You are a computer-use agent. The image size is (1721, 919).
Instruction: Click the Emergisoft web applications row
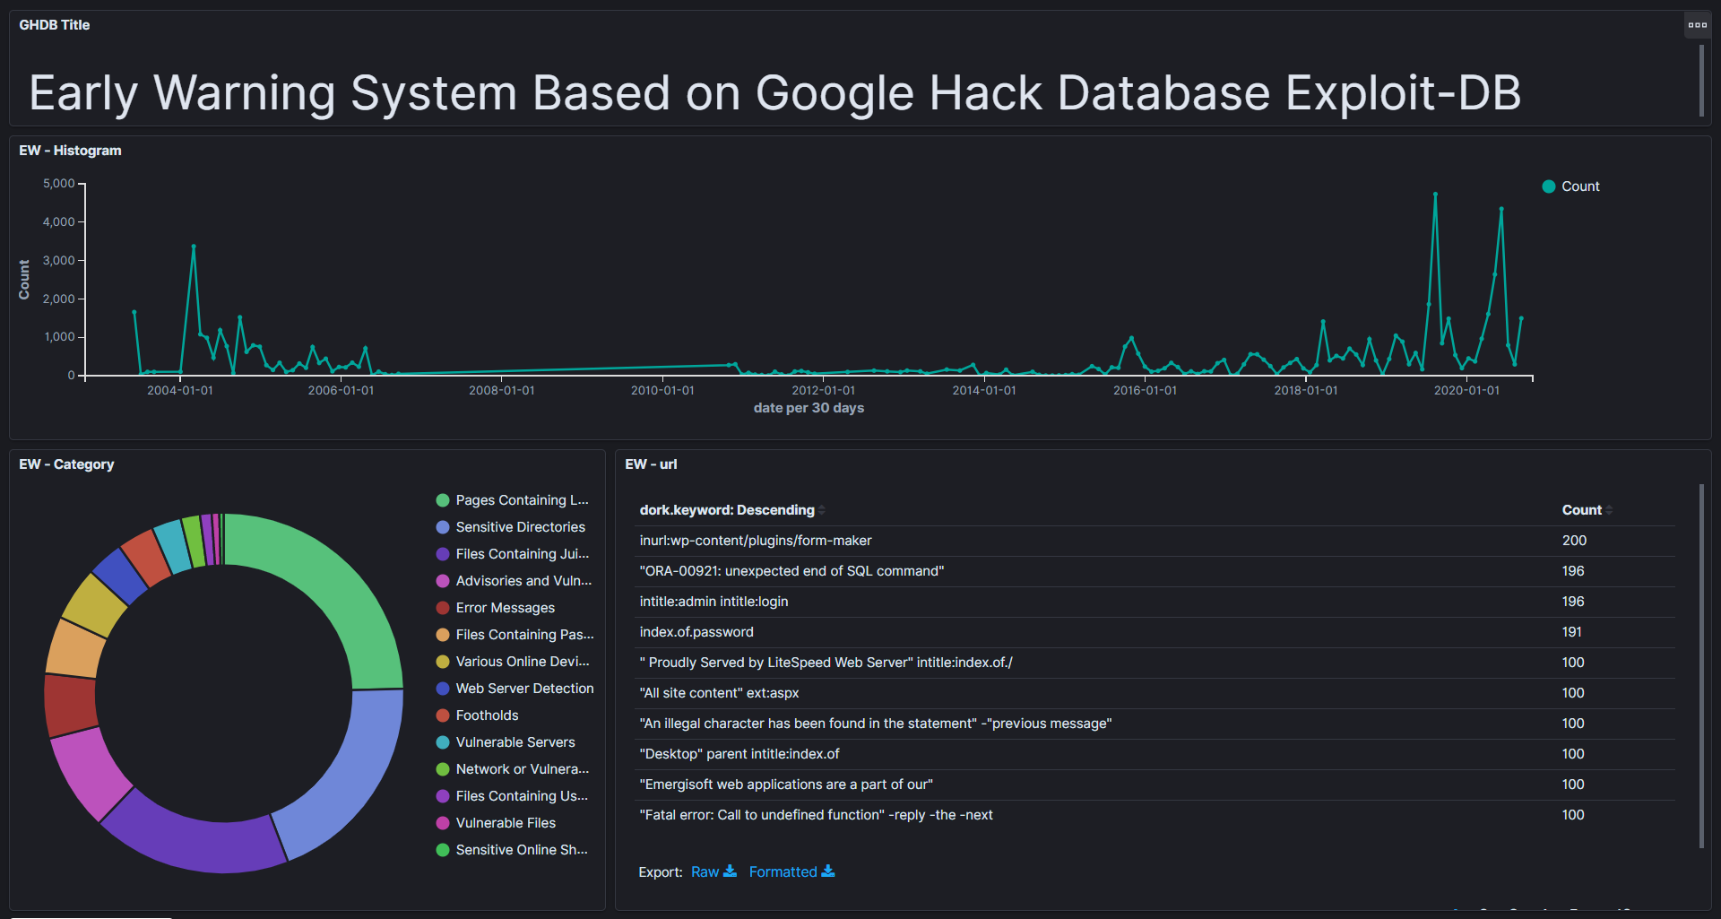[x=1155, y=785]
